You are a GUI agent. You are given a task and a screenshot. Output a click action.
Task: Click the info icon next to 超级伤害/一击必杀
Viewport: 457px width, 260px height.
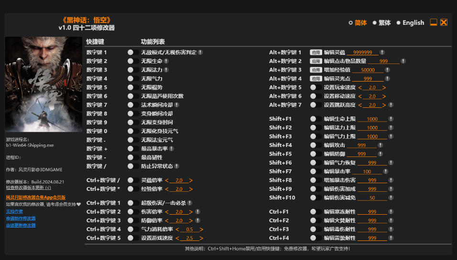(x=190, y=203)
